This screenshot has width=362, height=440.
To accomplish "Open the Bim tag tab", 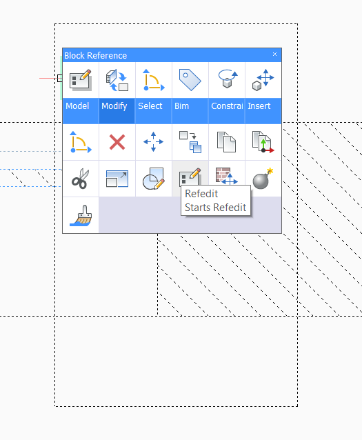I will [190, 93].
